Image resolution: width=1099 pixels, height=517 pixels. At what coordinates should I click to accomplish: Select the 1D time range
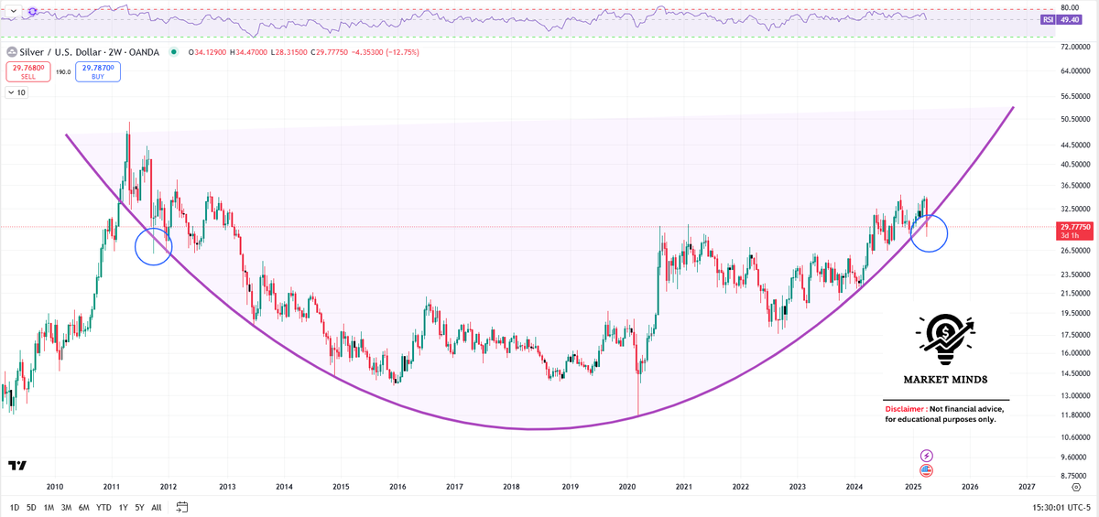click(14, 507)
